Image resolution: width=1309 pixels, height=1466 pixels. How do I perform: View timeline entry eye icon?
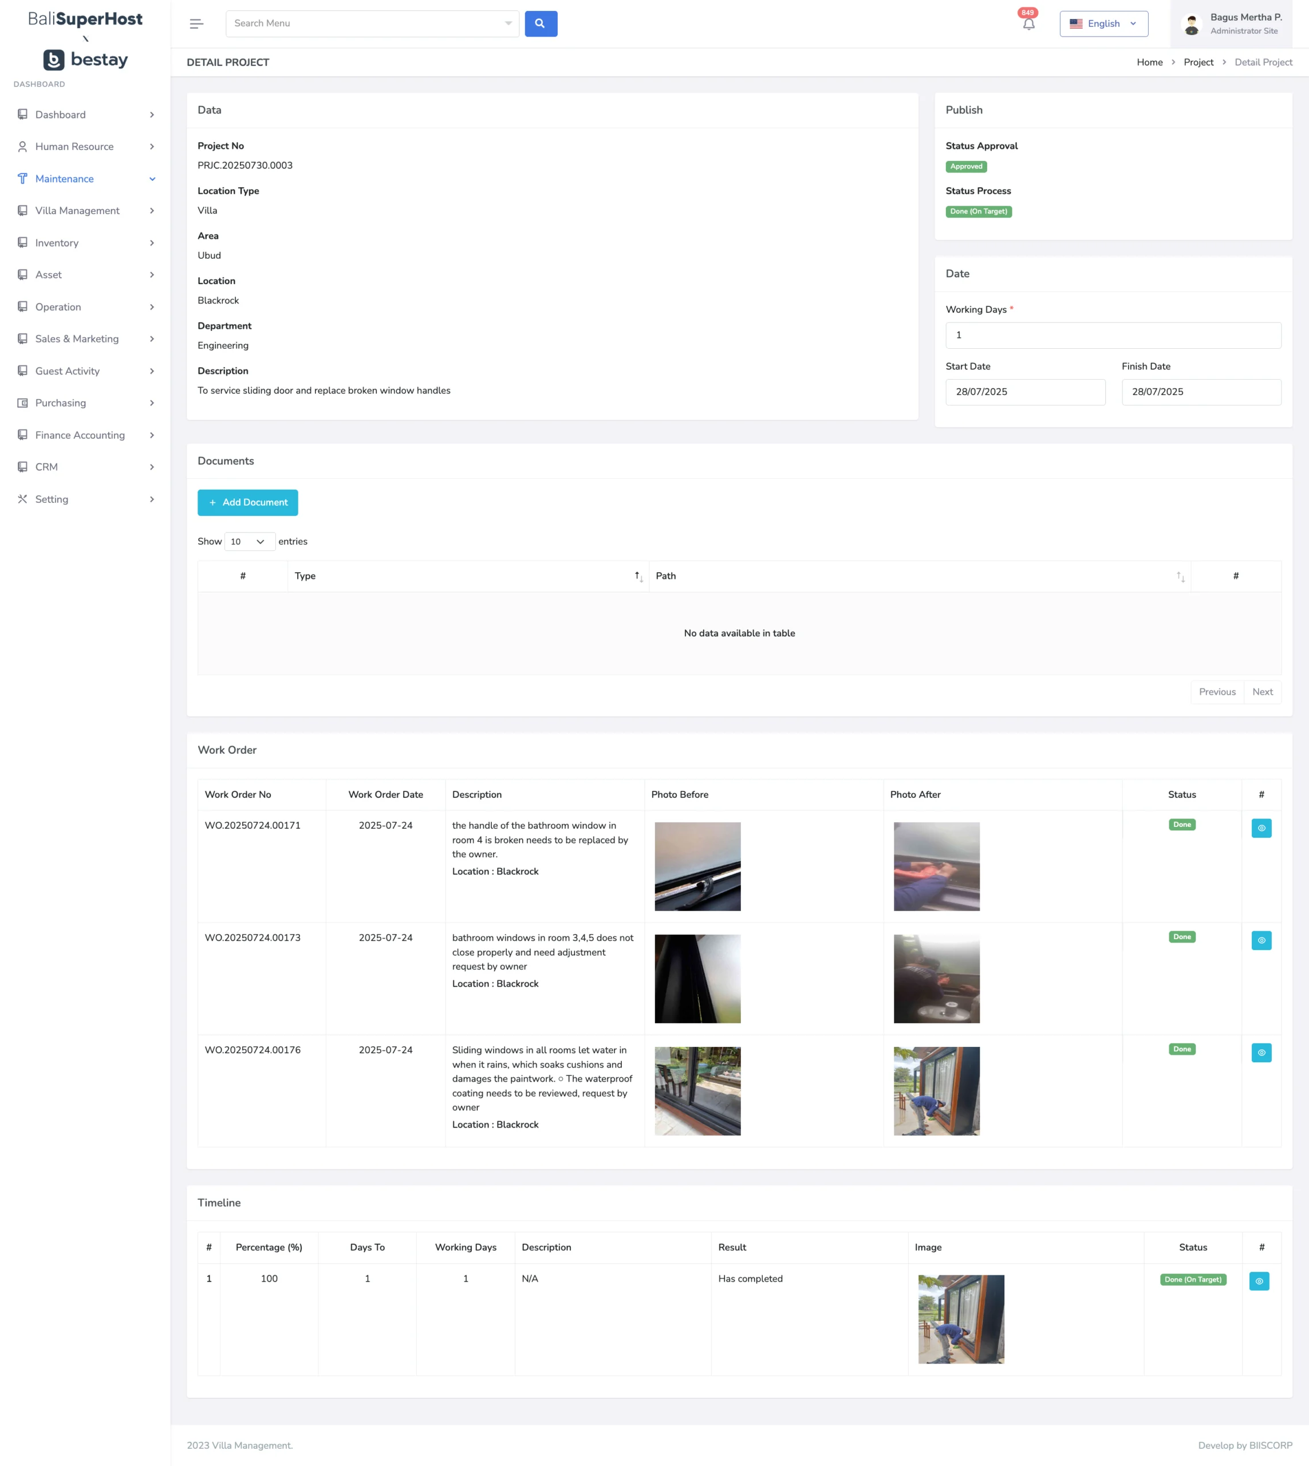coord(1259,1281)
